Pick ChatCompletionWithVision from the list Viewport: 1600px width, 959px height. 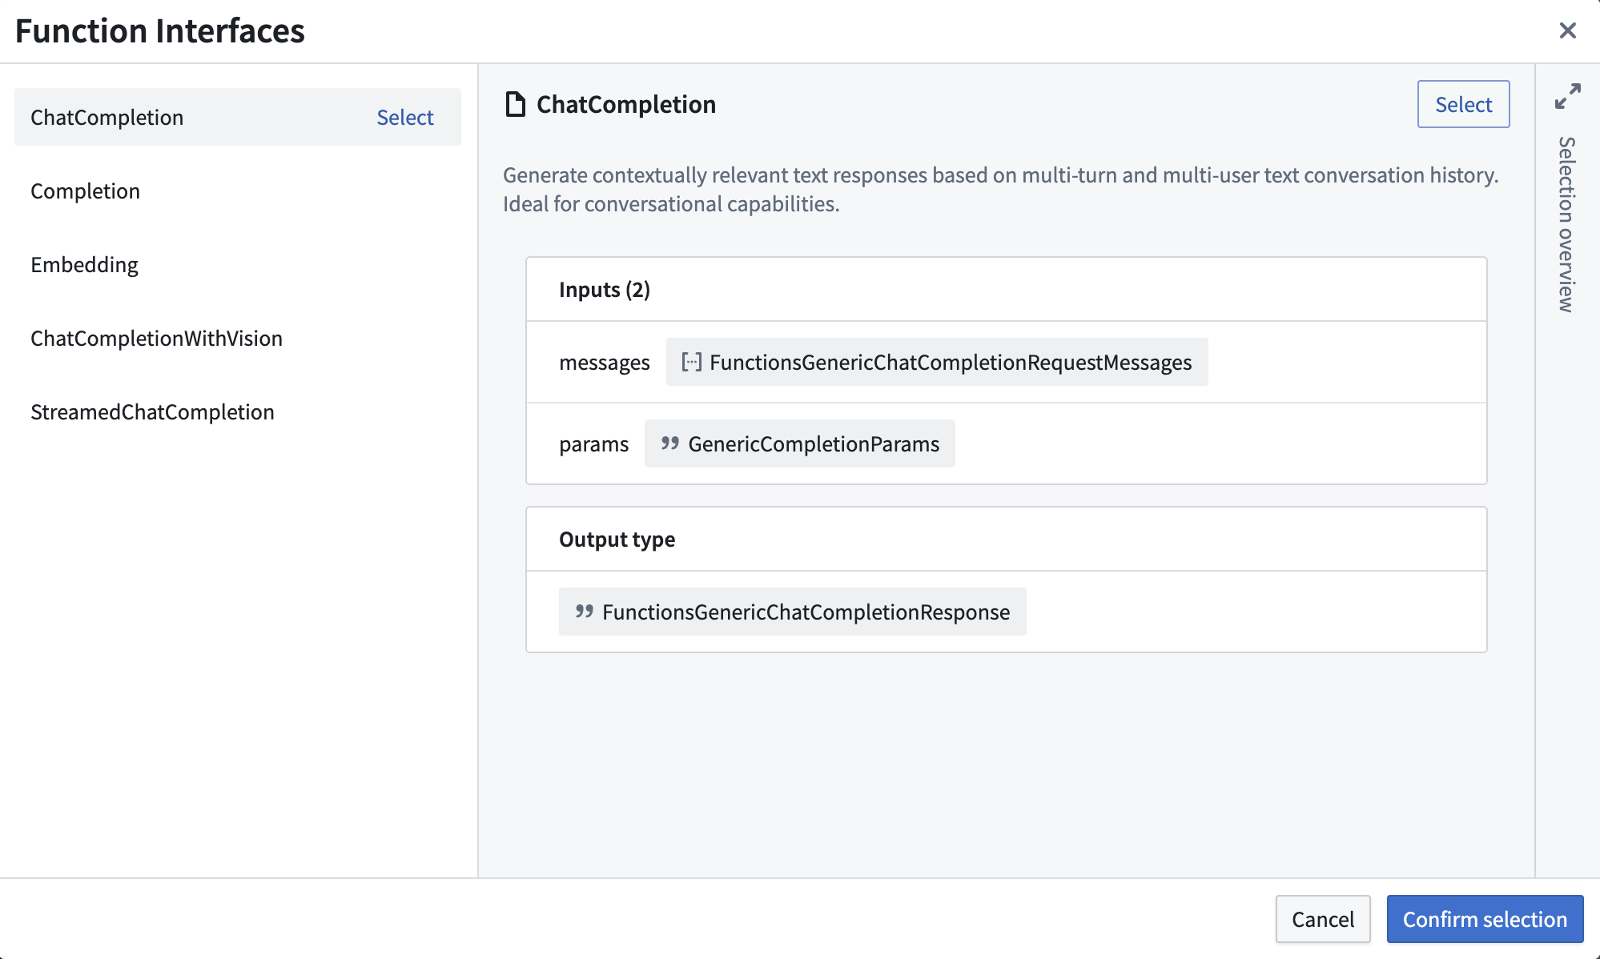click(x=238, y=338)
